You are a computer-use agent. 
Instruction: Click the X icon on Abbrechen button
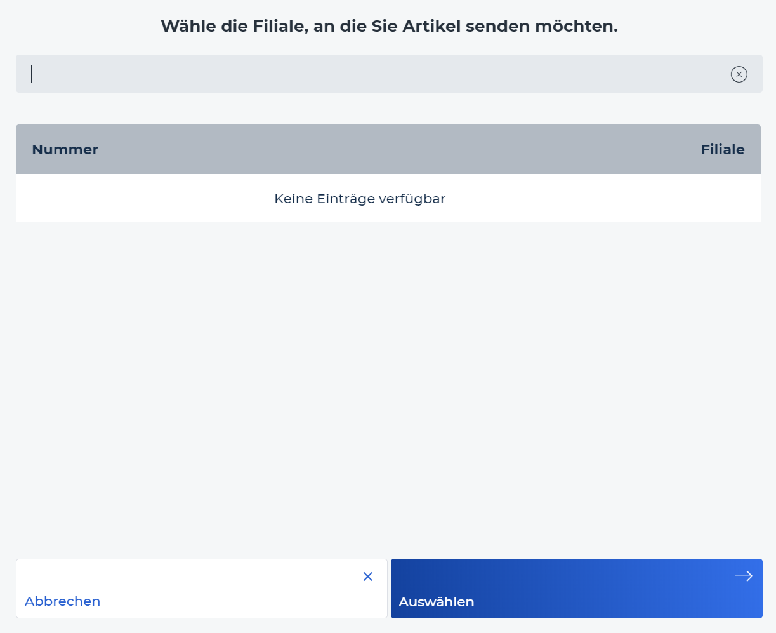pos(367,576)
